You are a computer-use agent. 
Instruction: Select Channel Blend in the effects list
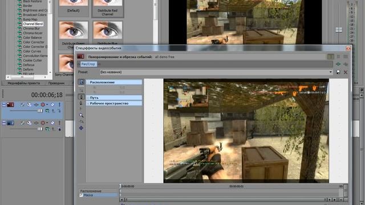[x=33, y=24]
